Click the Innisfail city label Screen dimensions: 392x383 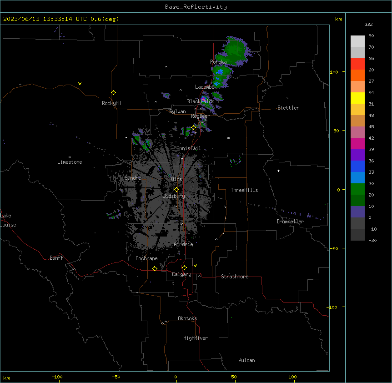click(189, 148)
